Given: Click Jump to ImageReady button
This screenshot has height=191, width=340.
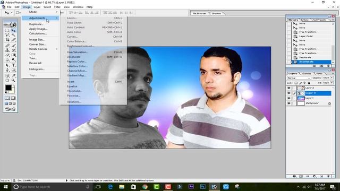Looking at the screenshot, I should click(10, 109).
